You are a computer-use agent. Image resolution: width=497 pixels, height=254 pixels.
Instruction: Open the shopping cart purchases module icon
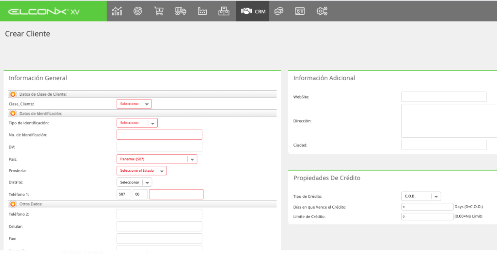(x=159, y=11)
